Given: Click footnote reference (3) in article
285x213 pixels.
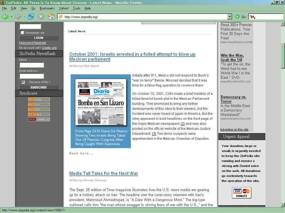Looking at the screenshot, I should click(x=154, y=134).
